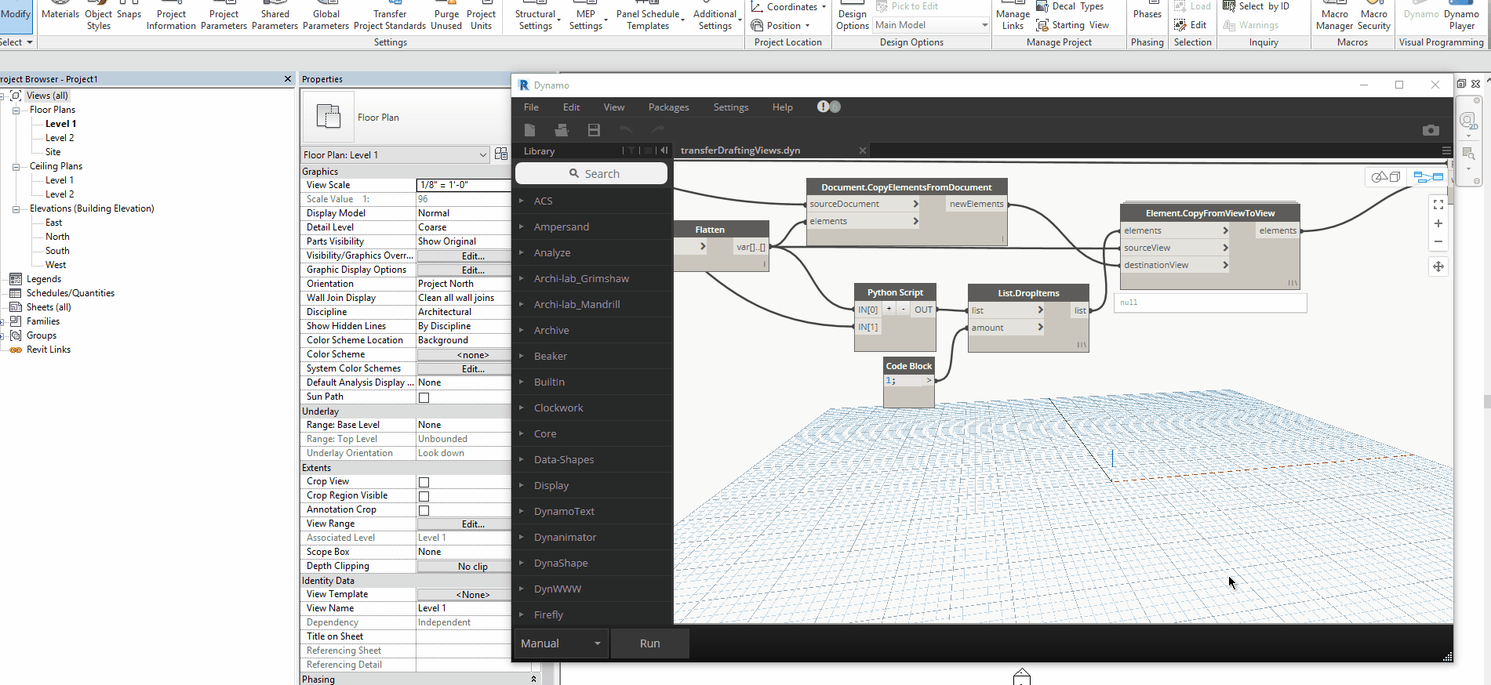
Task: Click View Scale value field
Action: 464,185
